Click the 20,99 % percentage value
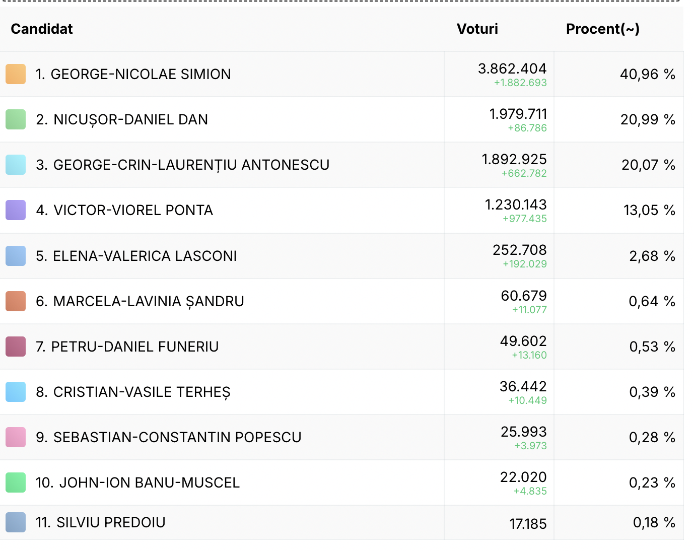 pyautogui.click(x=647, y=119)
